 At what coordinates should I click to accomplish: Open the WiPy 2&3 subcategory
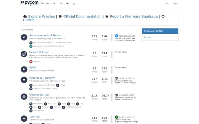pos(52,103)
